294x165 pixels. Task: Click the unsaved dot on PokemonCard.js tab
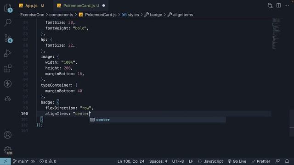(104, 5)
